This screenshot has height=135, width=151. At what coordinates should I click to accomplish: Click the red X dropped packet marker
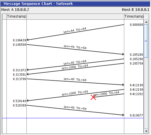93,97
